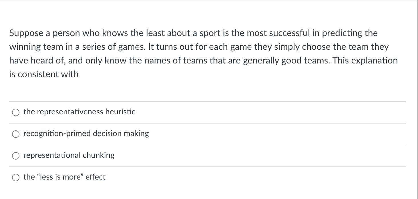Click the "recognition-primed decision making" answer text
418x199 pixels.
(86, 134)
